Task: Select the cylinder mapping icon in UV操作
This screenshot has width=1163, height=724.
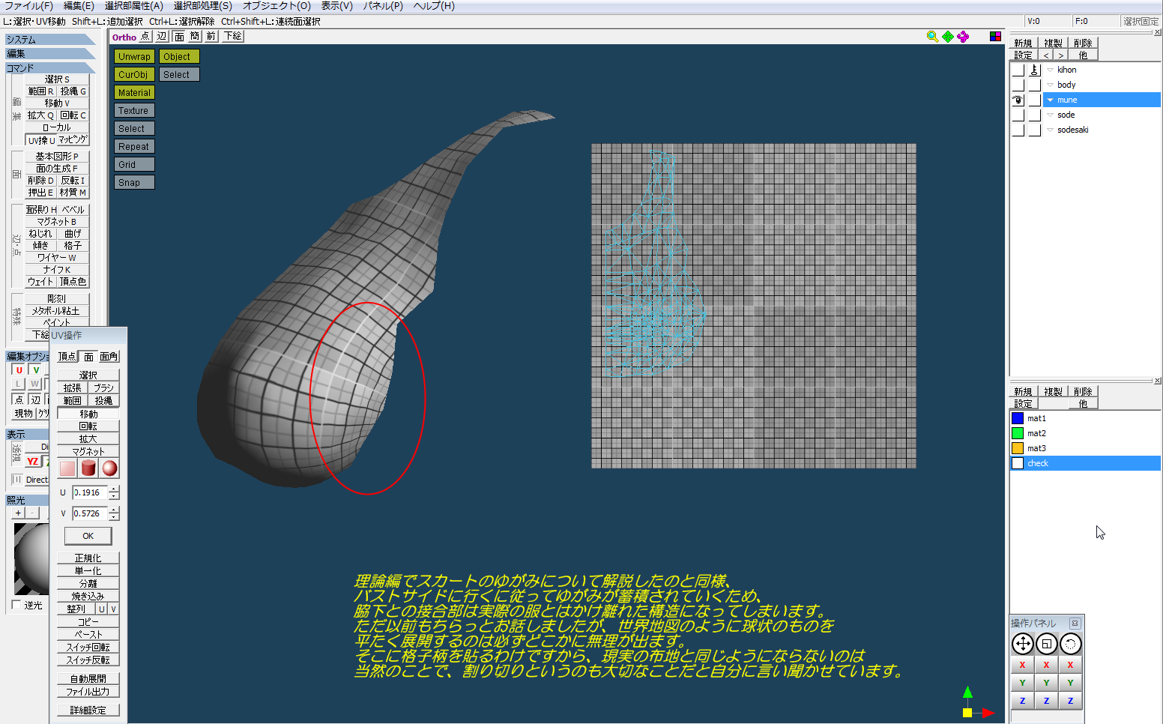Action: click(x=88, y=468)
